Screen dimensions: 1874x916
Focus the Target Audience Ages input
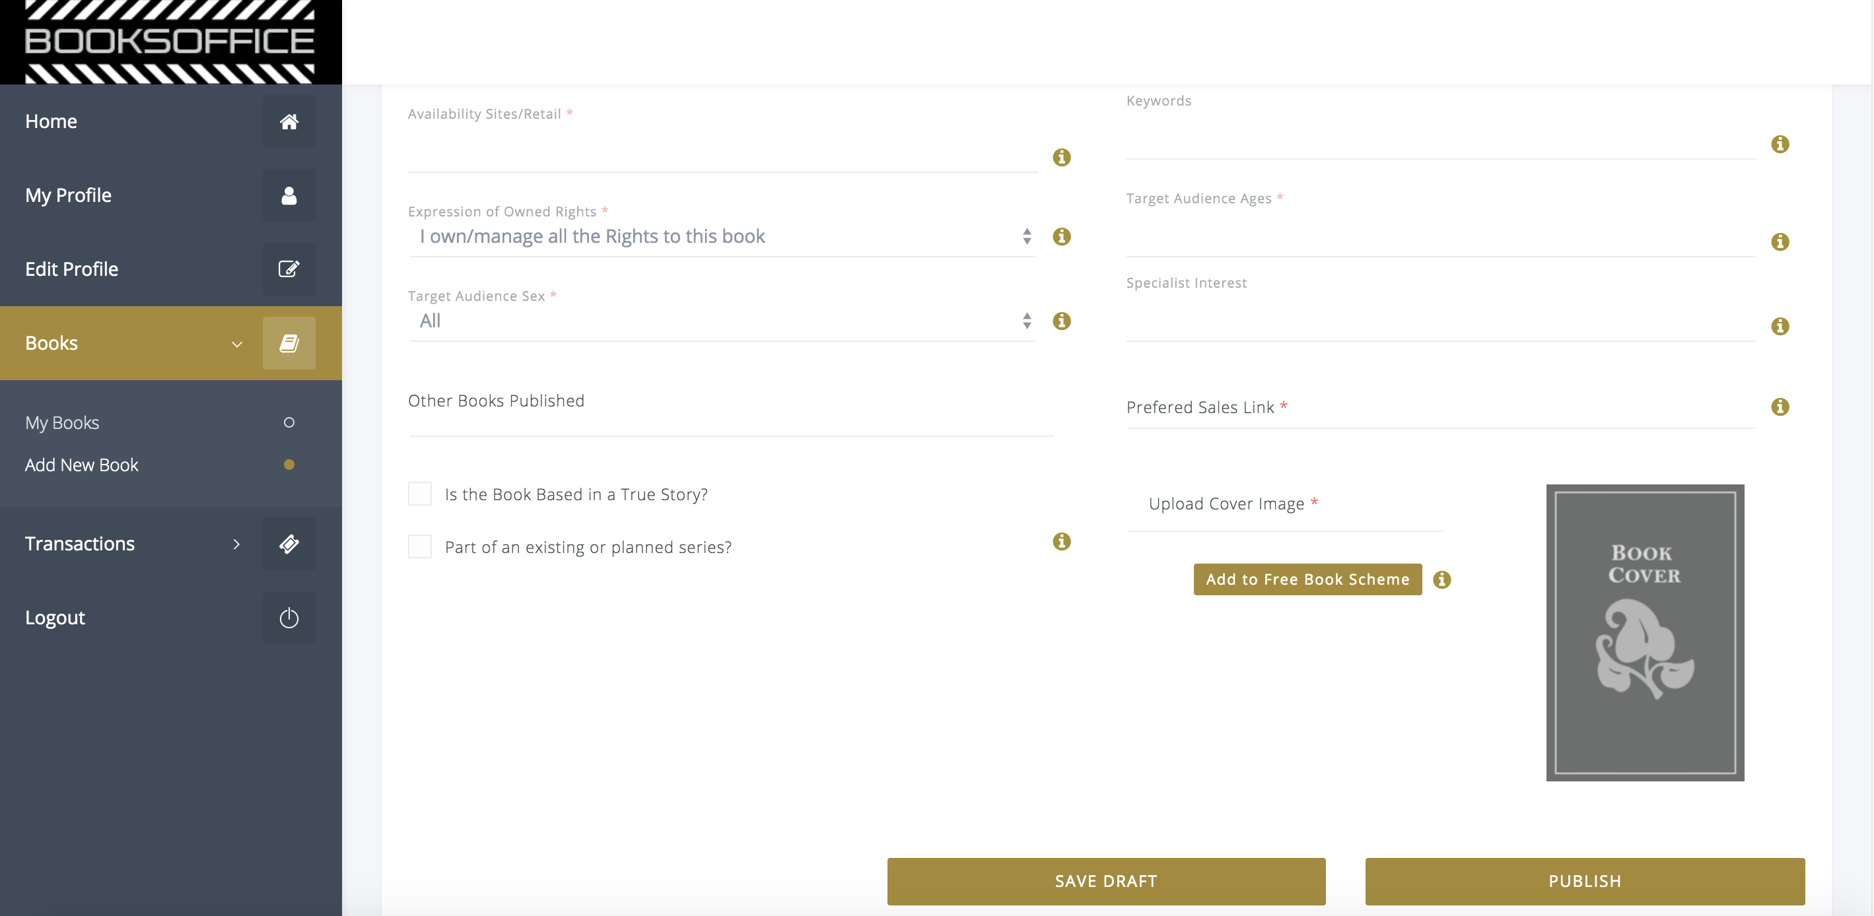coord(1440,237)
